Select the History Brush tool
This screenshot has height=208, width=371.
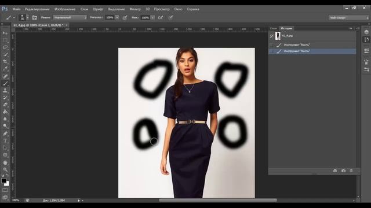[x=5, y=98]
